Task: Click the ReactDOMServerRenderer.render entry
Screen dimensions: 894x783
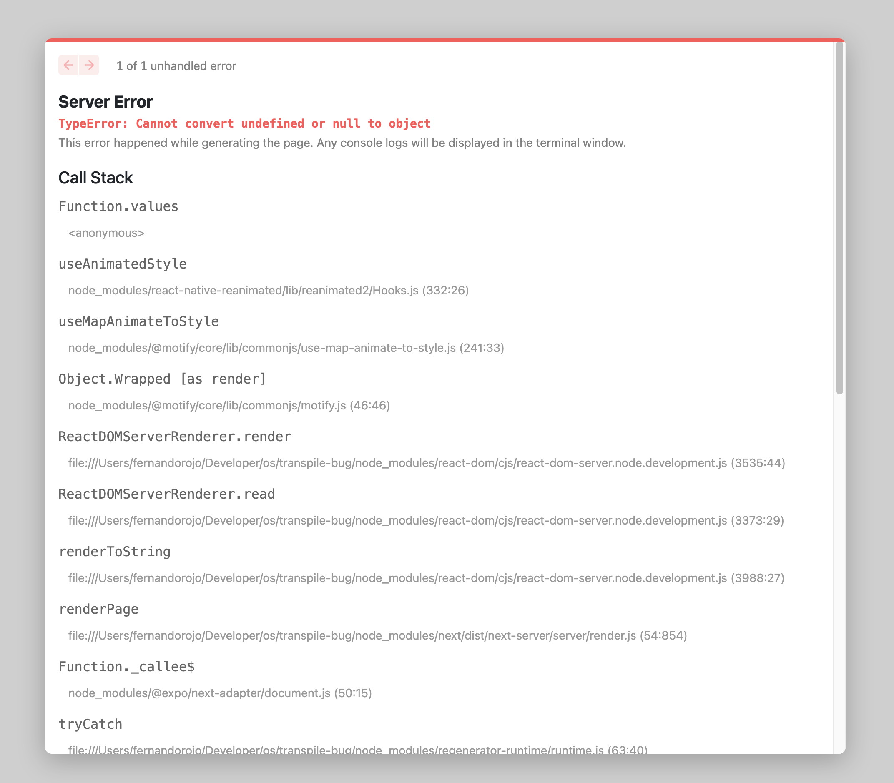Action: [x=175, y=436]
